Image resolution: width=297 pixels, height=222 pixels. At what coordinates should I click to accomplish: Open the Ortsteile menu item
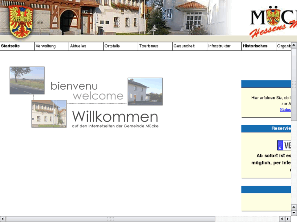(x=121, y=46)
